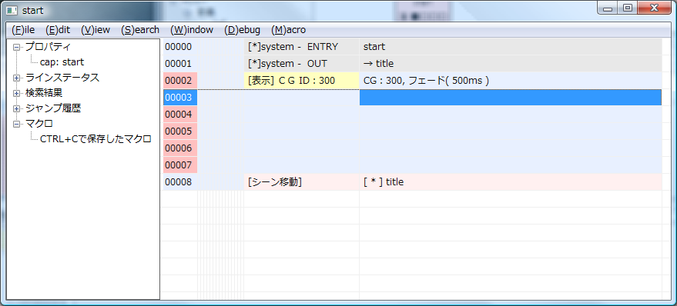
Task: Click line number 00008
Action: click(x=180, y=182)
